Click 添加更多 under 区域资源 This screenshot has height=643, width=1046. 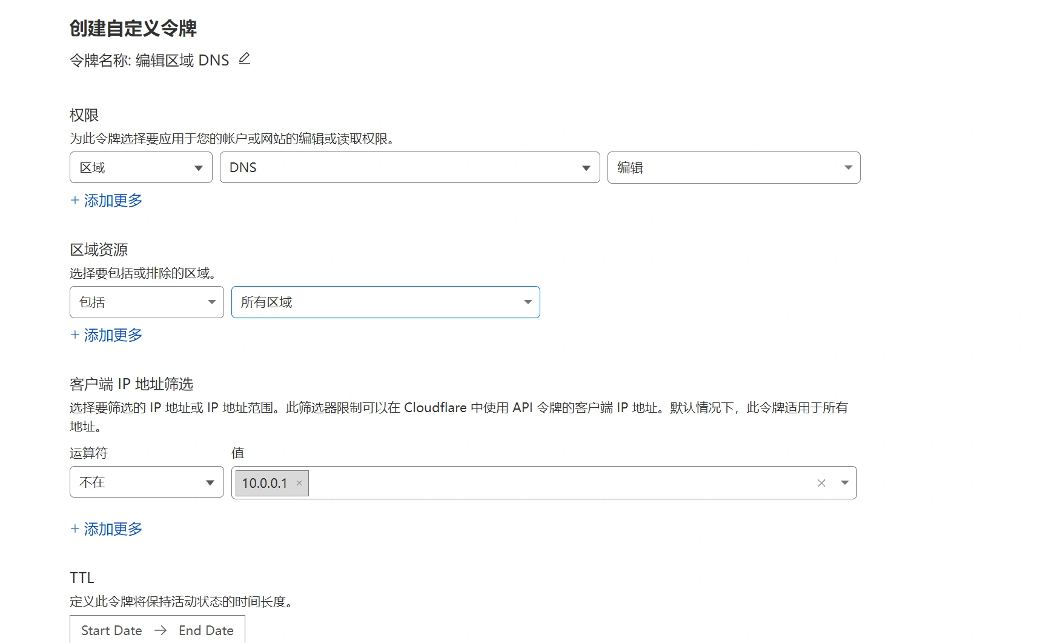coord(113,335)
